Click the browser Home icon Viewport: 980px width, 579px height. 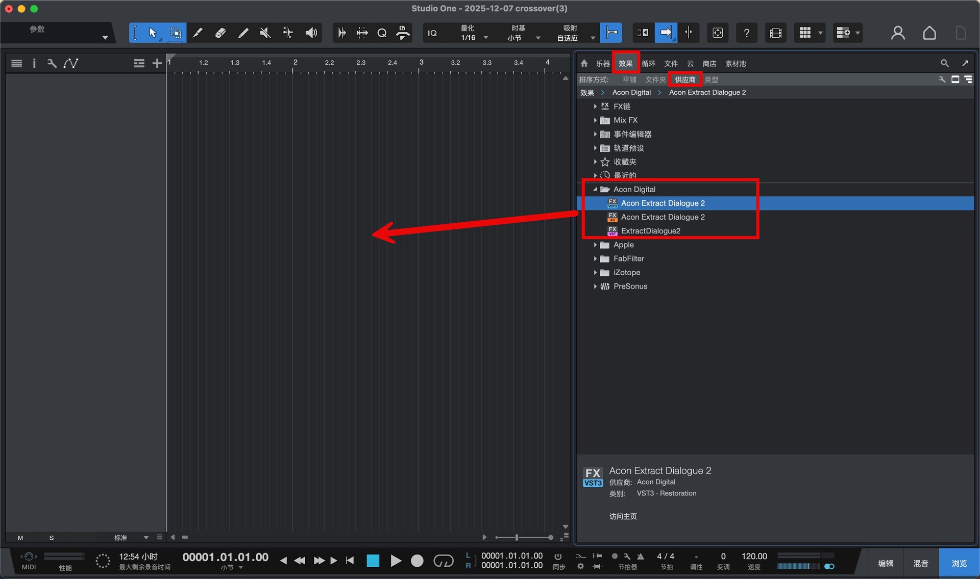[584, 63]
